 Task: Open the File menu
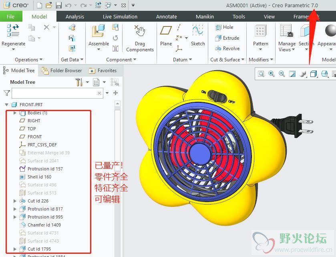(x=10, y=16)
